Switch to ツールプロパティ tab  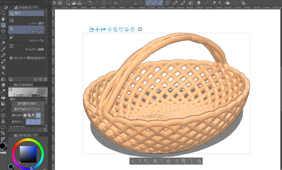click(23, 85)
